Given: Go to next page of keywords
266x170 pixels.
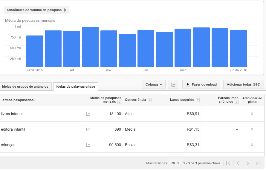Looking at the screenshot, I should [248, 163].
